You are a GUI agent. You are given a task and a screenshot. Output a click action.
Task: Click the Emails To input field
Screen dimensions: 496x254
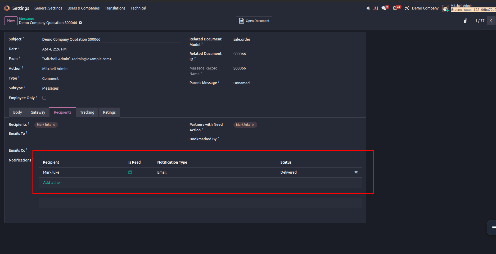(108, 134)
